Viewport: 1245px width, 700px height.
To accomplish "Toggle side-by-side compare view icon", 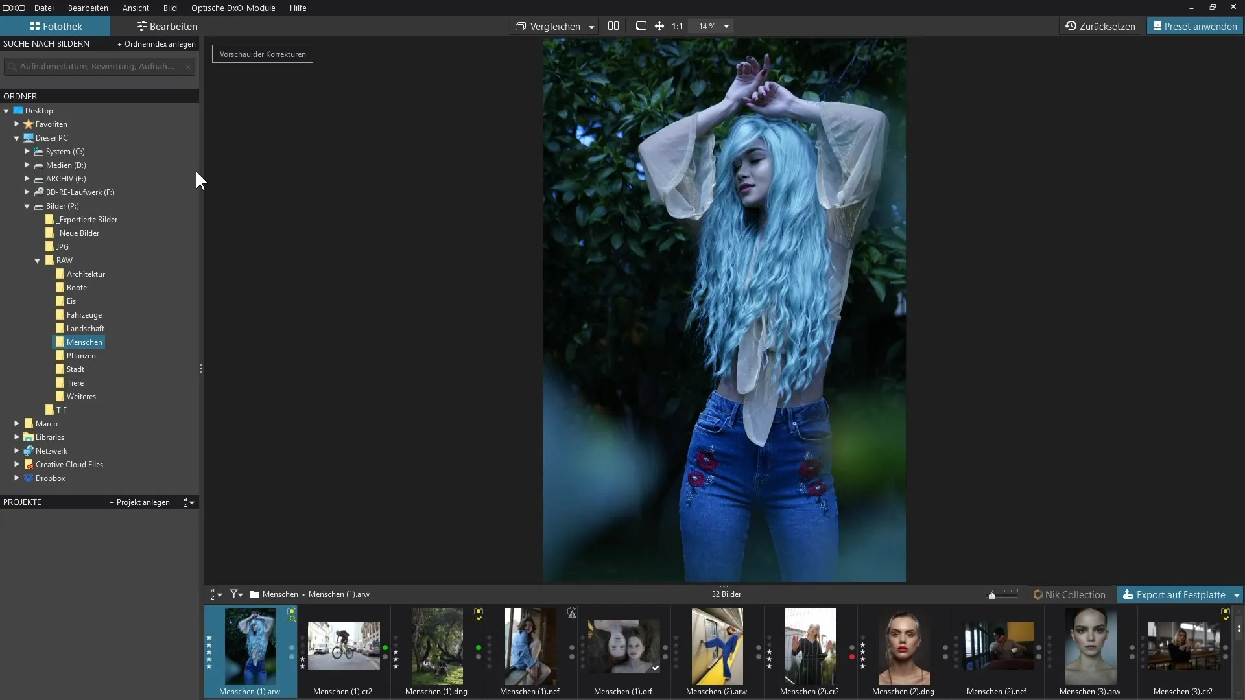I will pos(613,26).
